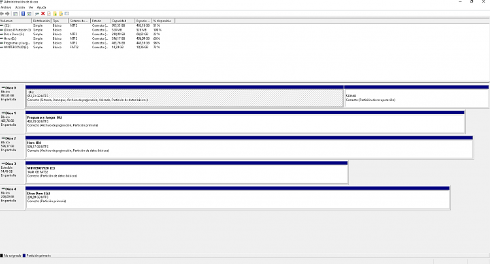Viewport: 490px width, 264px height.
Task: Click the FAT32 file system cell
Action: click(74, 48)
